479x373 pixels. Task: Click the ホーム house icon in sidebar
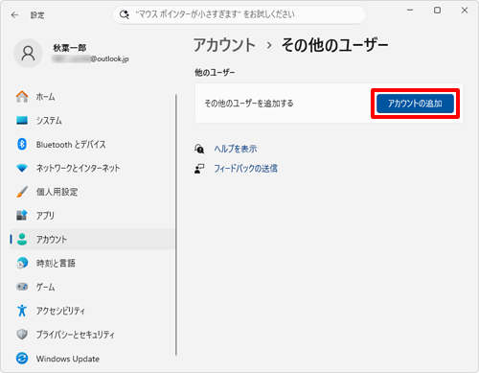[22, 97]
